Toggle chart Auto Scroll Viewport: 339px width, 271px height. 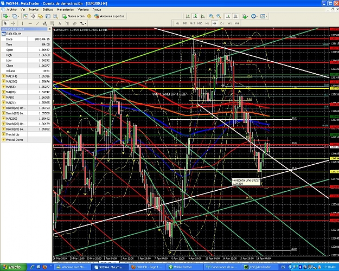click(228, 16)
